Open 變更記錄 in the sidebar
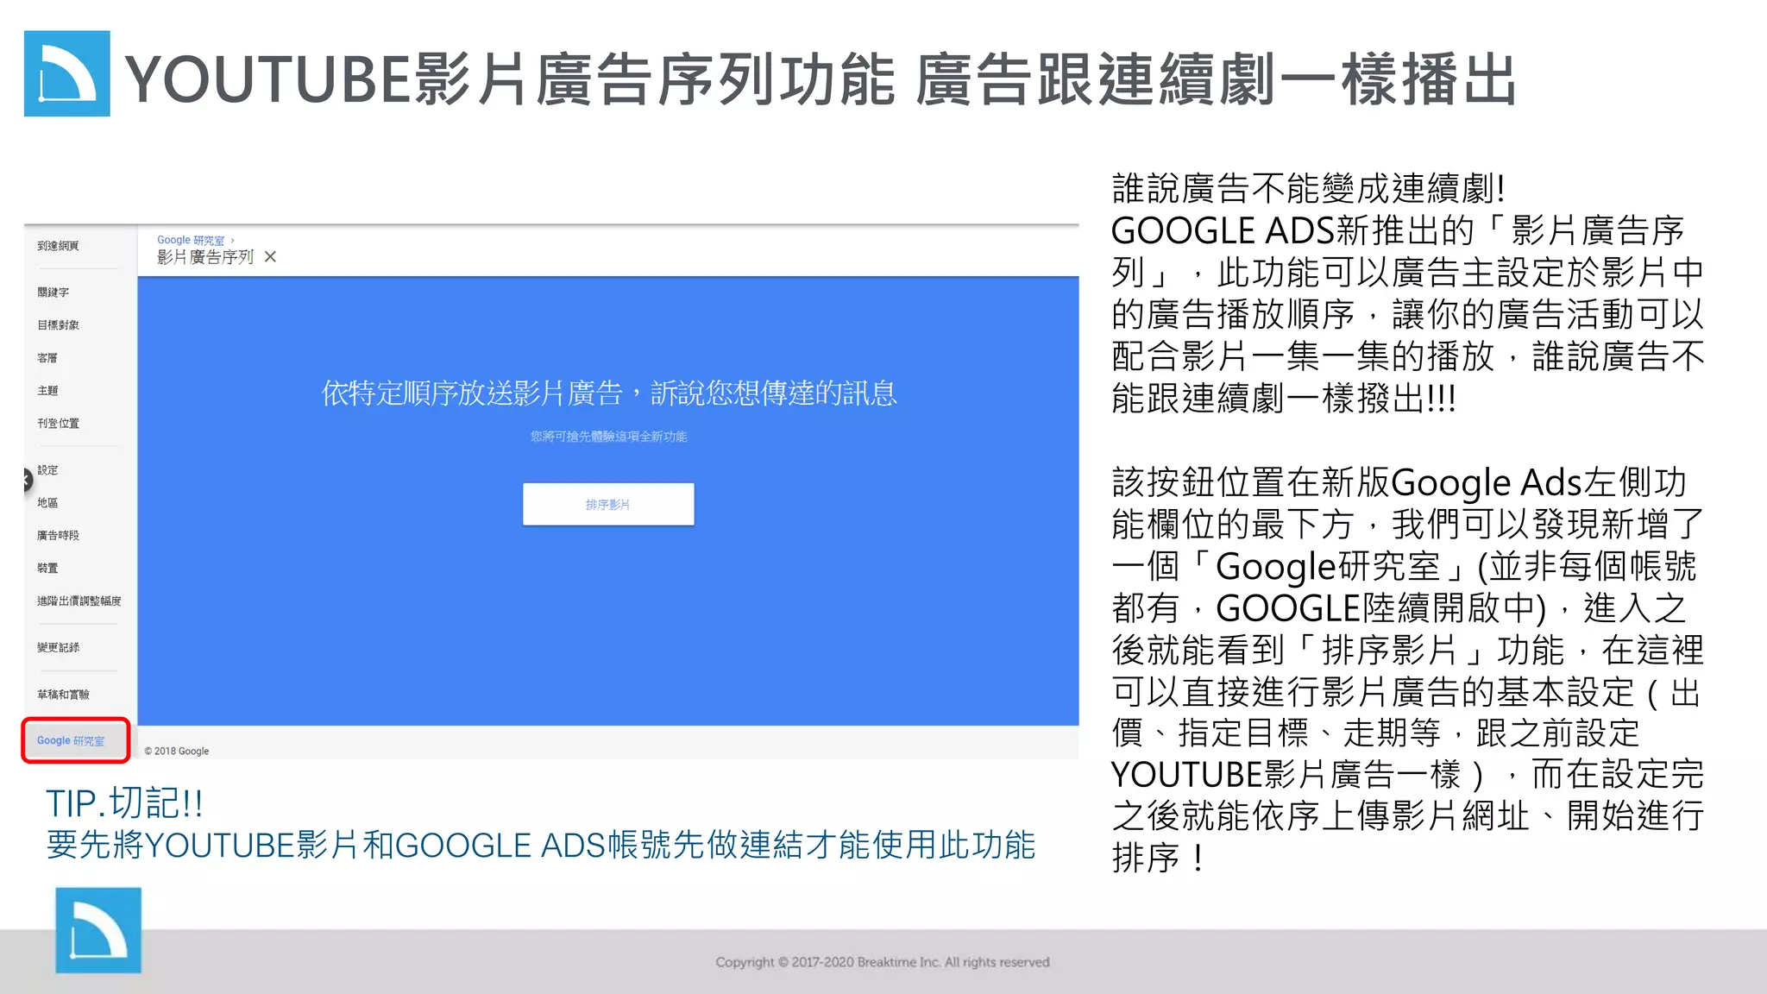 [x=58, y=648]
